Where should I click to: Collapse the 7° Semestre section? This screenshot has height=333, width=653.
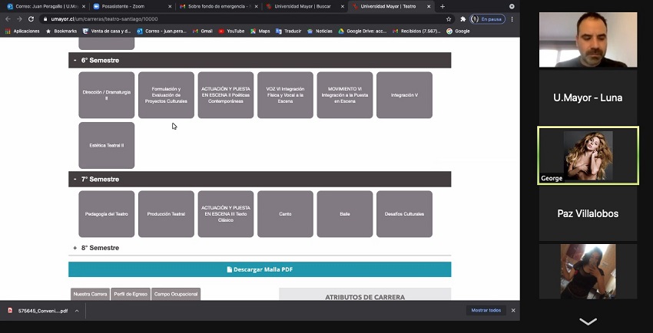click(75, 180)
